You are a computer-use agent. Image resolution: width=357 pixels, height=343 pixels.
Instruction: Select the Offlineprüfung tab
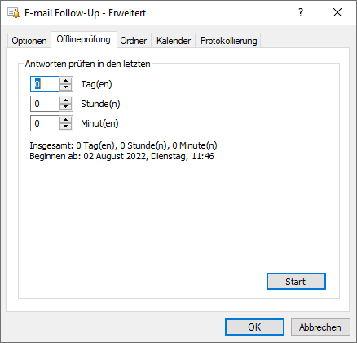84,40
